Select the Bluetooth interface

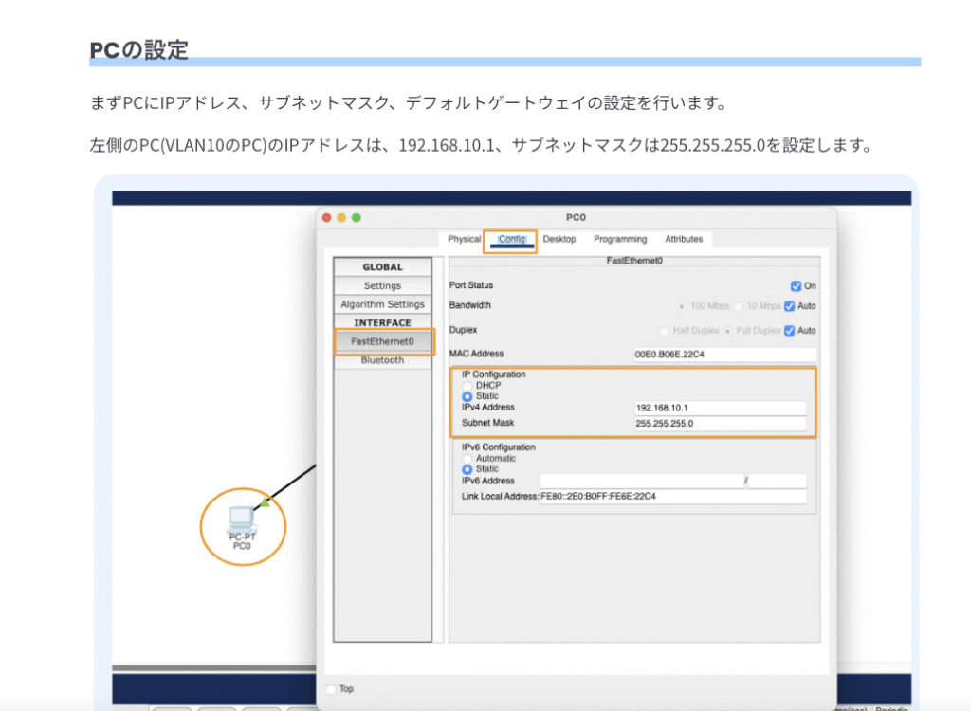coord(382,360)
